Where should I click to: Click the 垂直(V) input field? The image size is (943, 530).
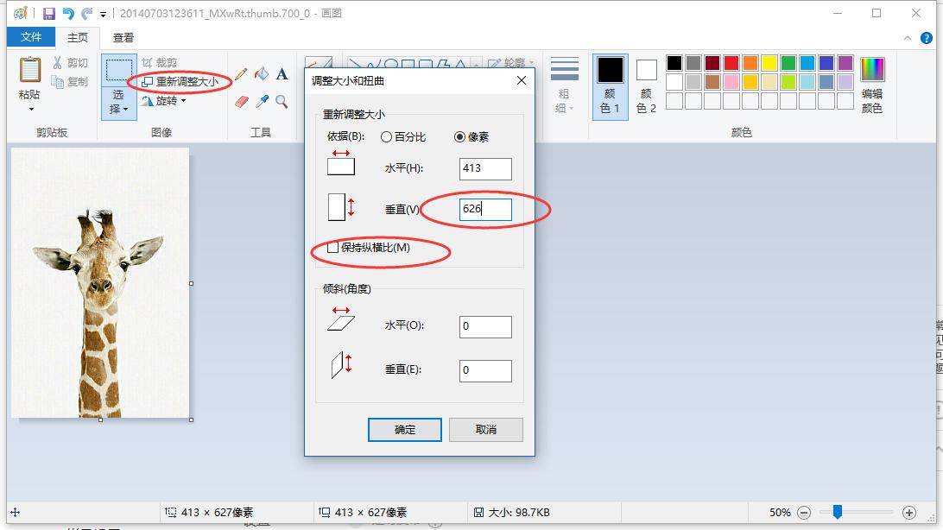coord(484,209)
